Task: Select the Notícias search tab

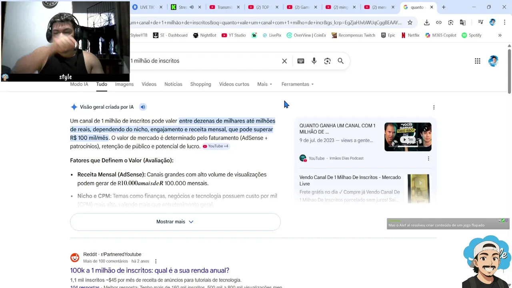Action: tap(173, 84)
